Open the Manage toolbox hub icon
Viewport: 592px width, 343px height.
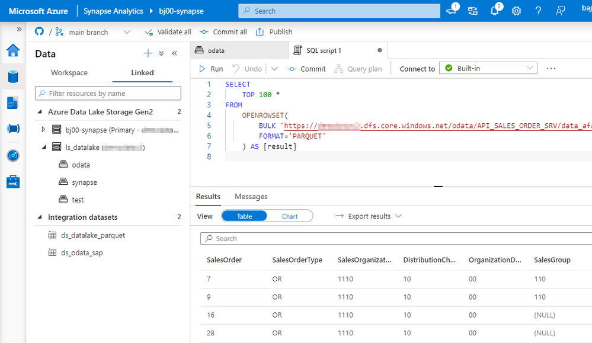coord(13,181)
